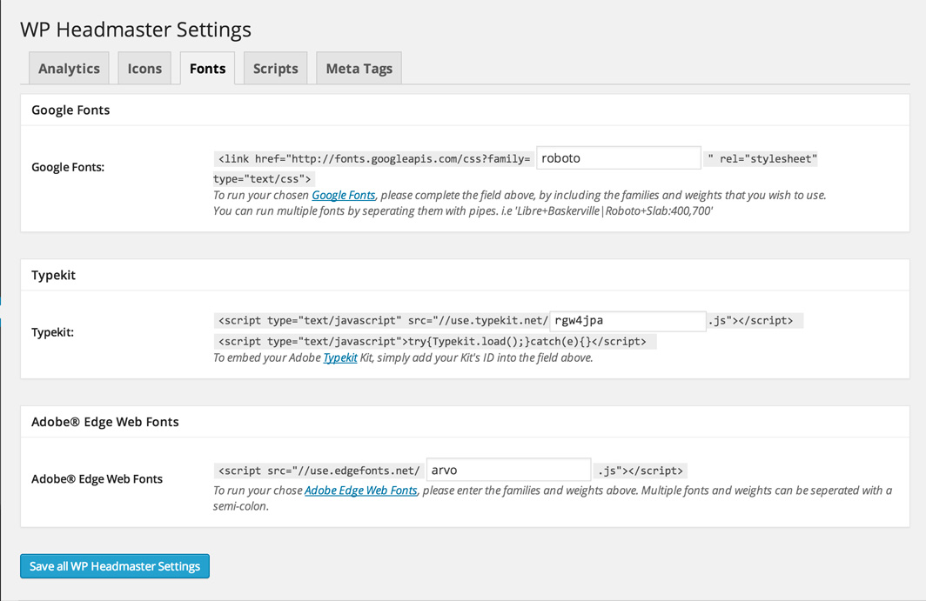This screenshot has width=926, height=601.
Task: Click the 'Typekit:' field label
Action: point(52,332)
